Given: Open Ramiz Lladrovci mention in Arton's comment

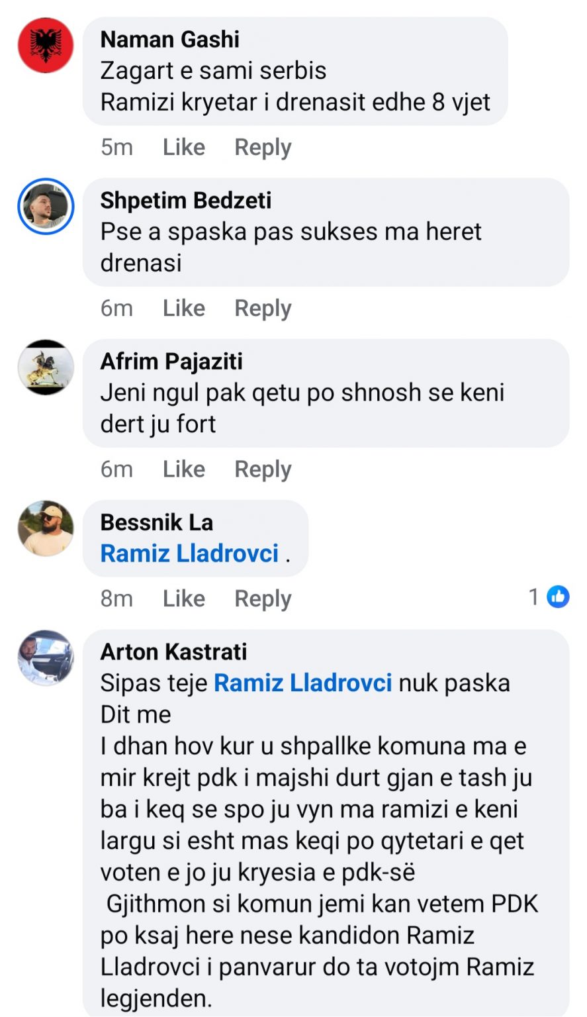Looking at the screenshot, I should [303, 683].
